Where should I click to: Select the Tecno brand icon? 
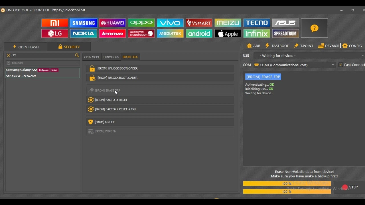257,23
